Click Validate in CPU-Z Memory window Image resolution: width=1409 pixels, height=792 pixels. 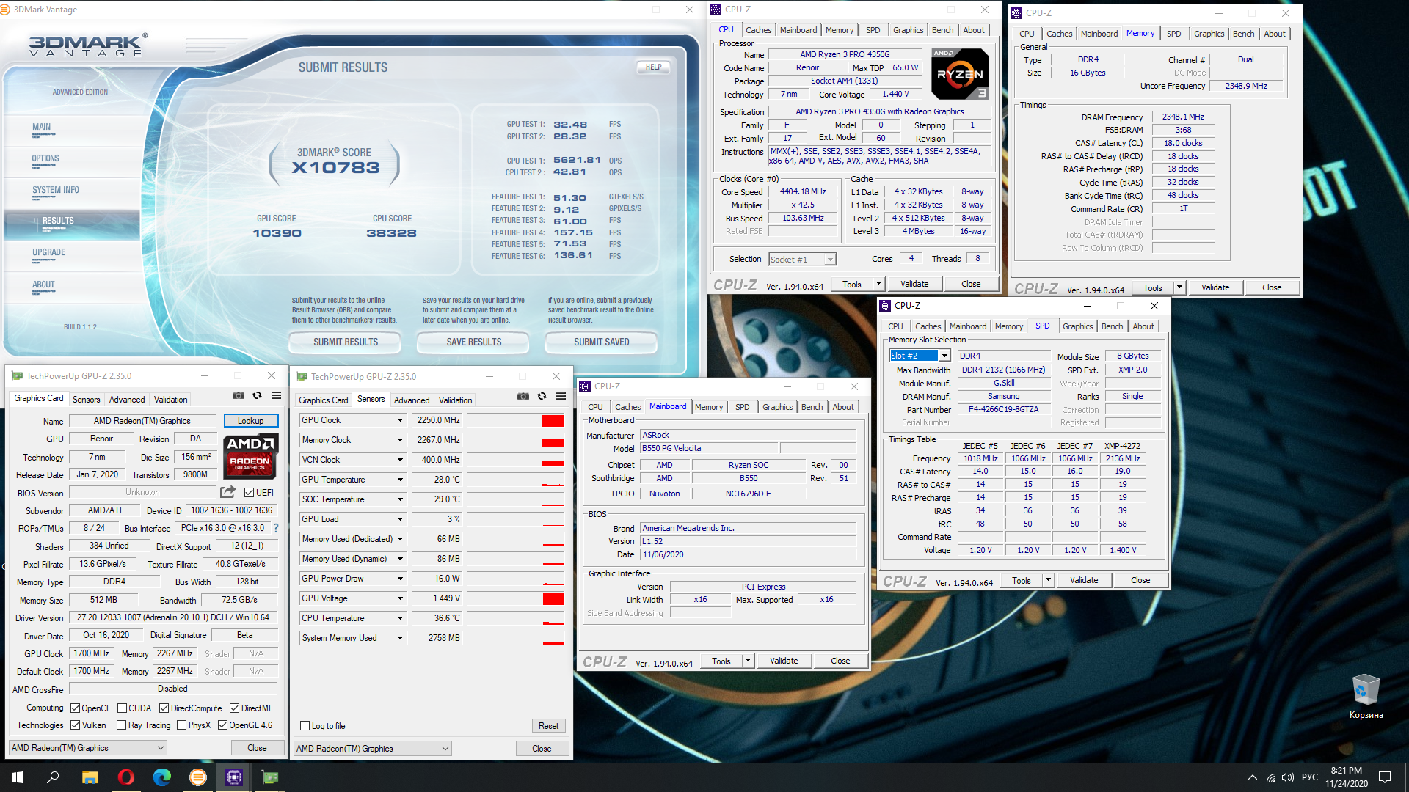pyautogui.click(x=1215, y=287)
